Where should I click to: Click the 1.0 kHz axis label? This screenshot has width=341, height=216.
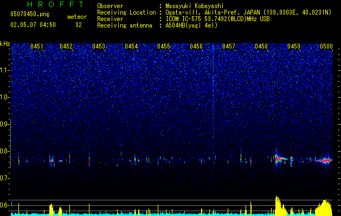4,97
